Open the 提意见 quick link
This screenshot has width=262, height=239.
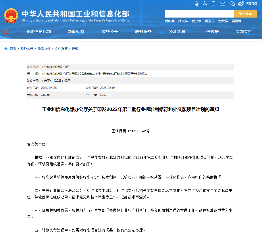tap(210, 21)
